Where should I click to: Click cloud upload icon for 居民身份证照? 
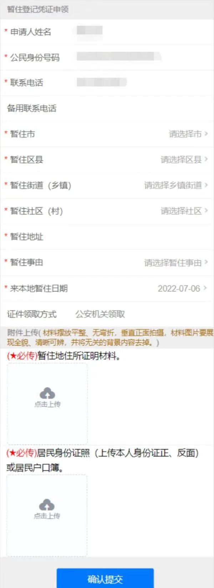(x=47, y=505)
